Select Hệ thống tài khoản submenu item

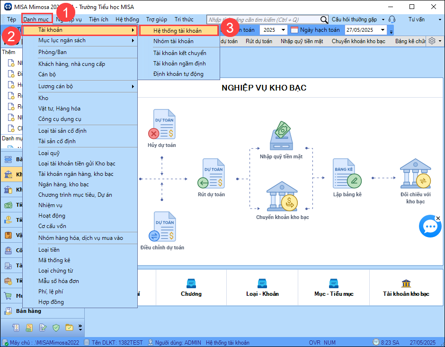pos(179,30)
